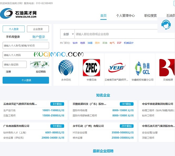The height and width of the screenshot is (156, 175).
Task: Select hot position 采油
Action: click(x=105, y=43)
